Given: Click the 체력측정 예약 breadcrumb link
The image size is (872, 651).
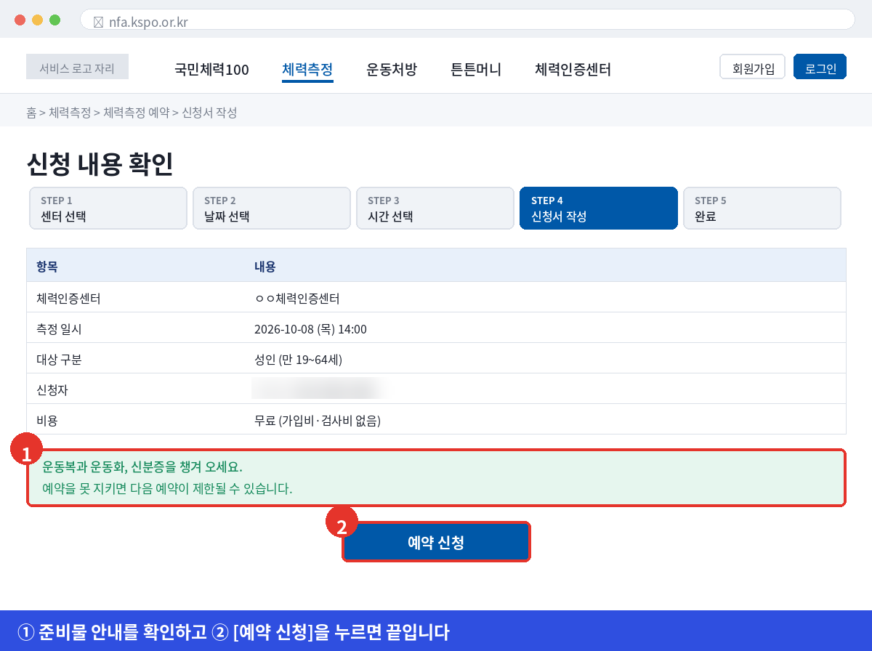Looking at the screenshot, I should pyautogui.click(x=136, y=113).
